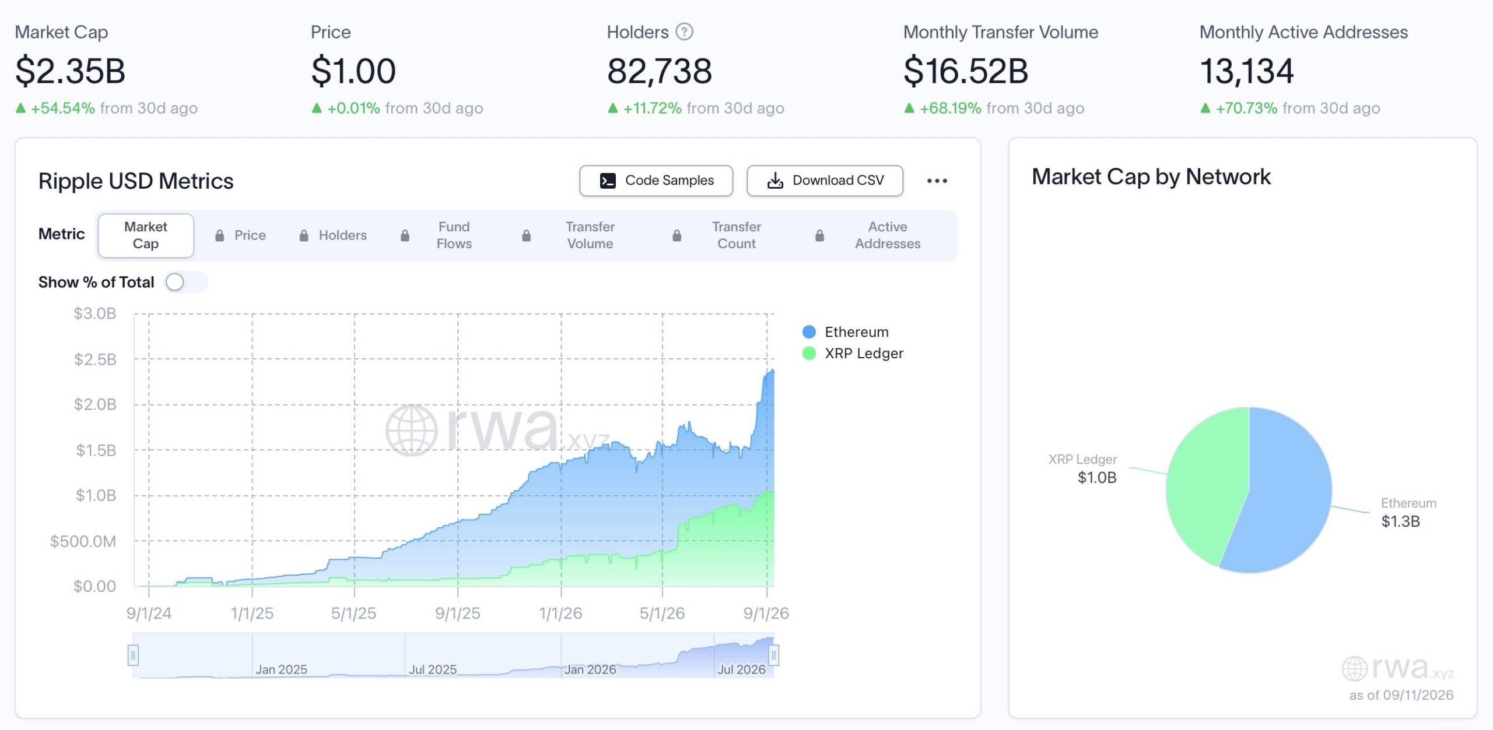The height and width of the screenshot is (730, 1493).
Task: Click the lock icon next to Holders
Action: pos(304,235)
